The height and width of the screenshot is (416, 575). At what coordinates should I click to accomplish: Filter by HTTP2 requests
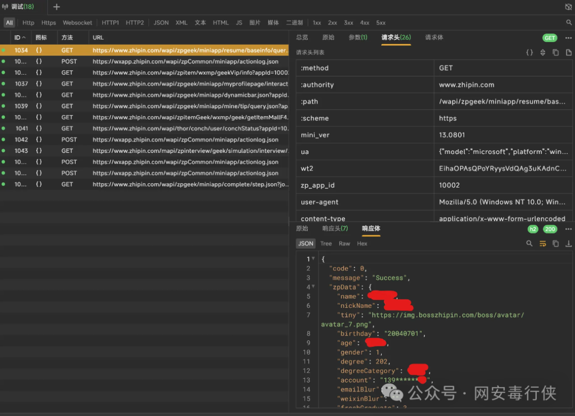tap(135, 23)
